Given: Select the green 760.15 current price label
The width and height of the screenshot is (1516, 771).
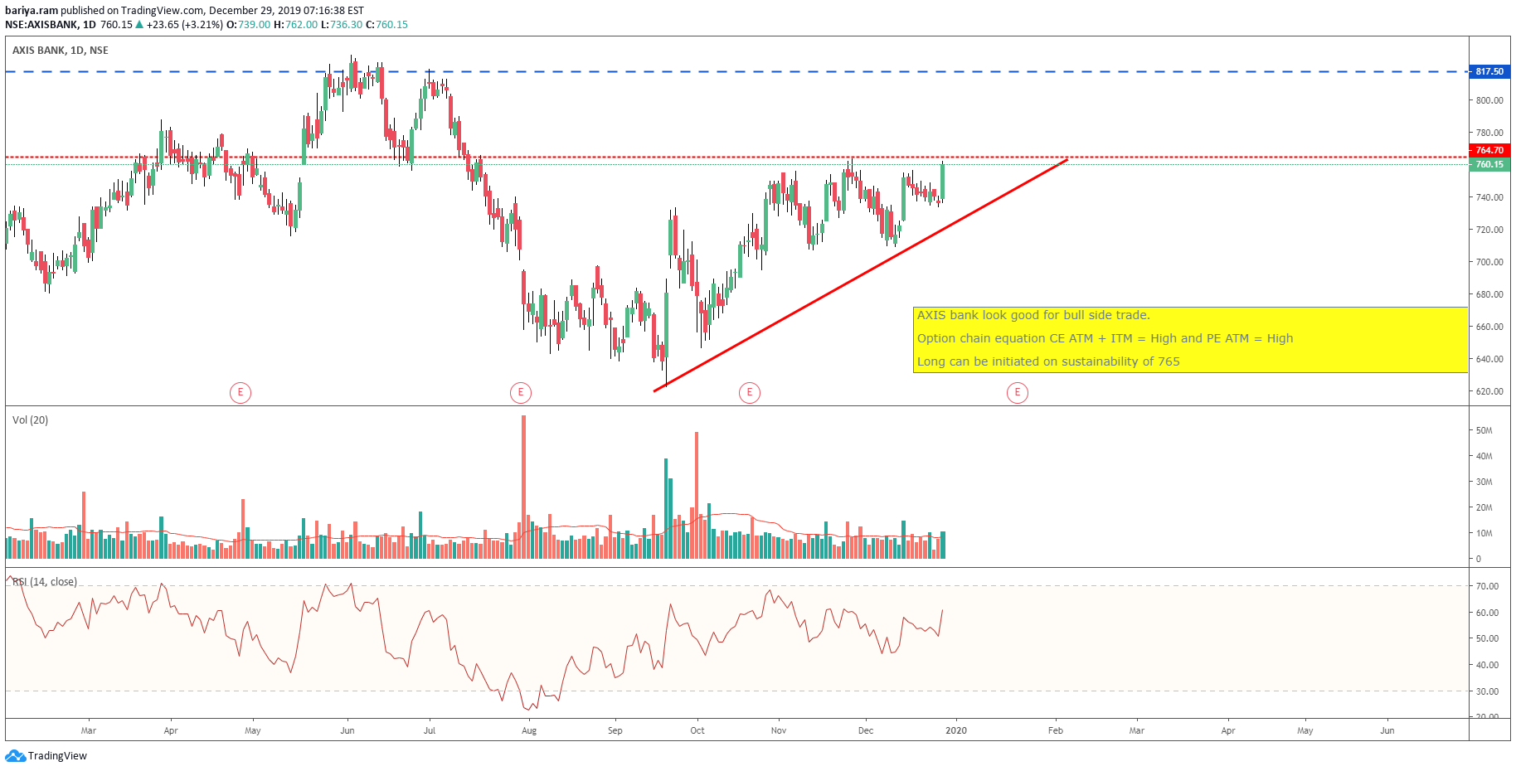Looking at the screenshot, I should [1489, 164].
